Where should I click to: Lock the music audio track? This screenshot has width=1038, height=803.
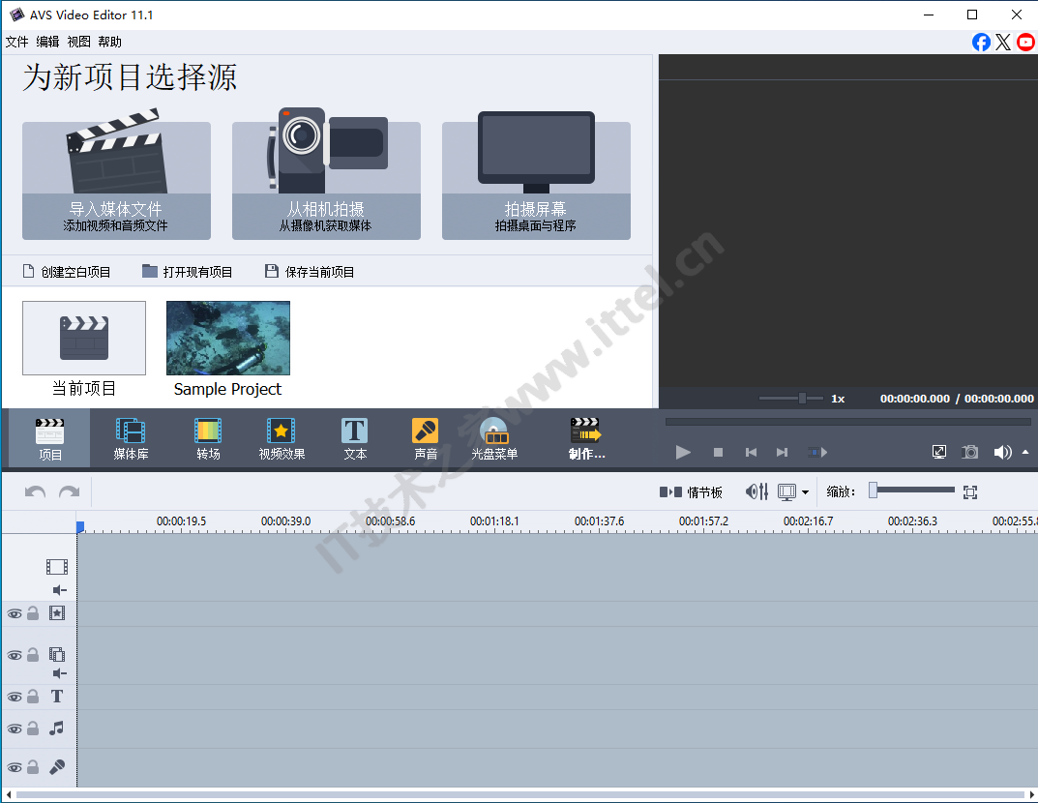coord(33,729)
